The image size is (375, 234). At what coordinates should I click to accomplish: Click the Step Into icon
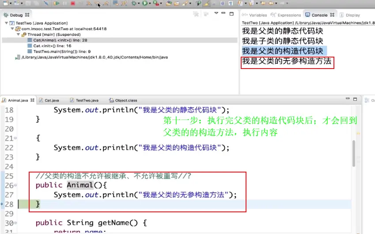pyautogui.click(x=89, y=3)
